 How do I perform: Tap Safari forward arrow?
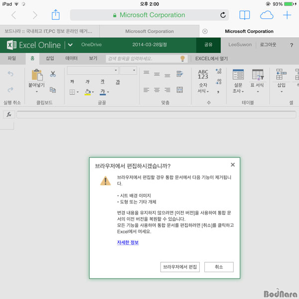click(x=35, y=15)
